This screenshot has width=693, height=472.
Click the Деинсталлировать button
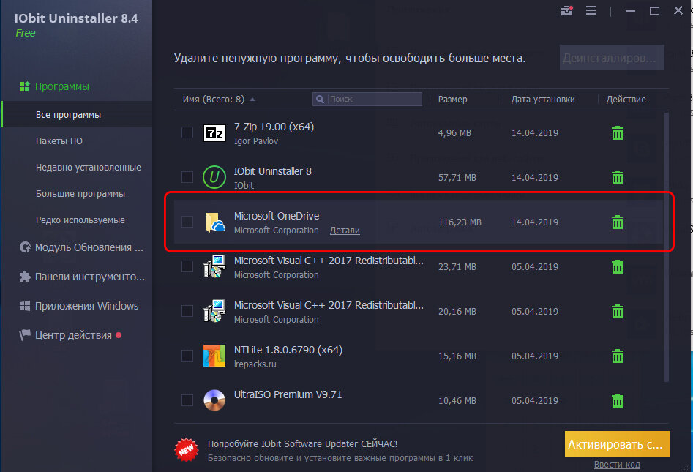pos(612,58)
